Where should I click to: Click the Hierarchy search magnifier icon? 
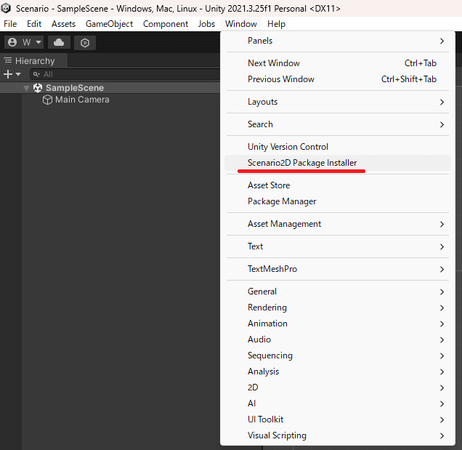pyautogui.click(x=36, y=74)
